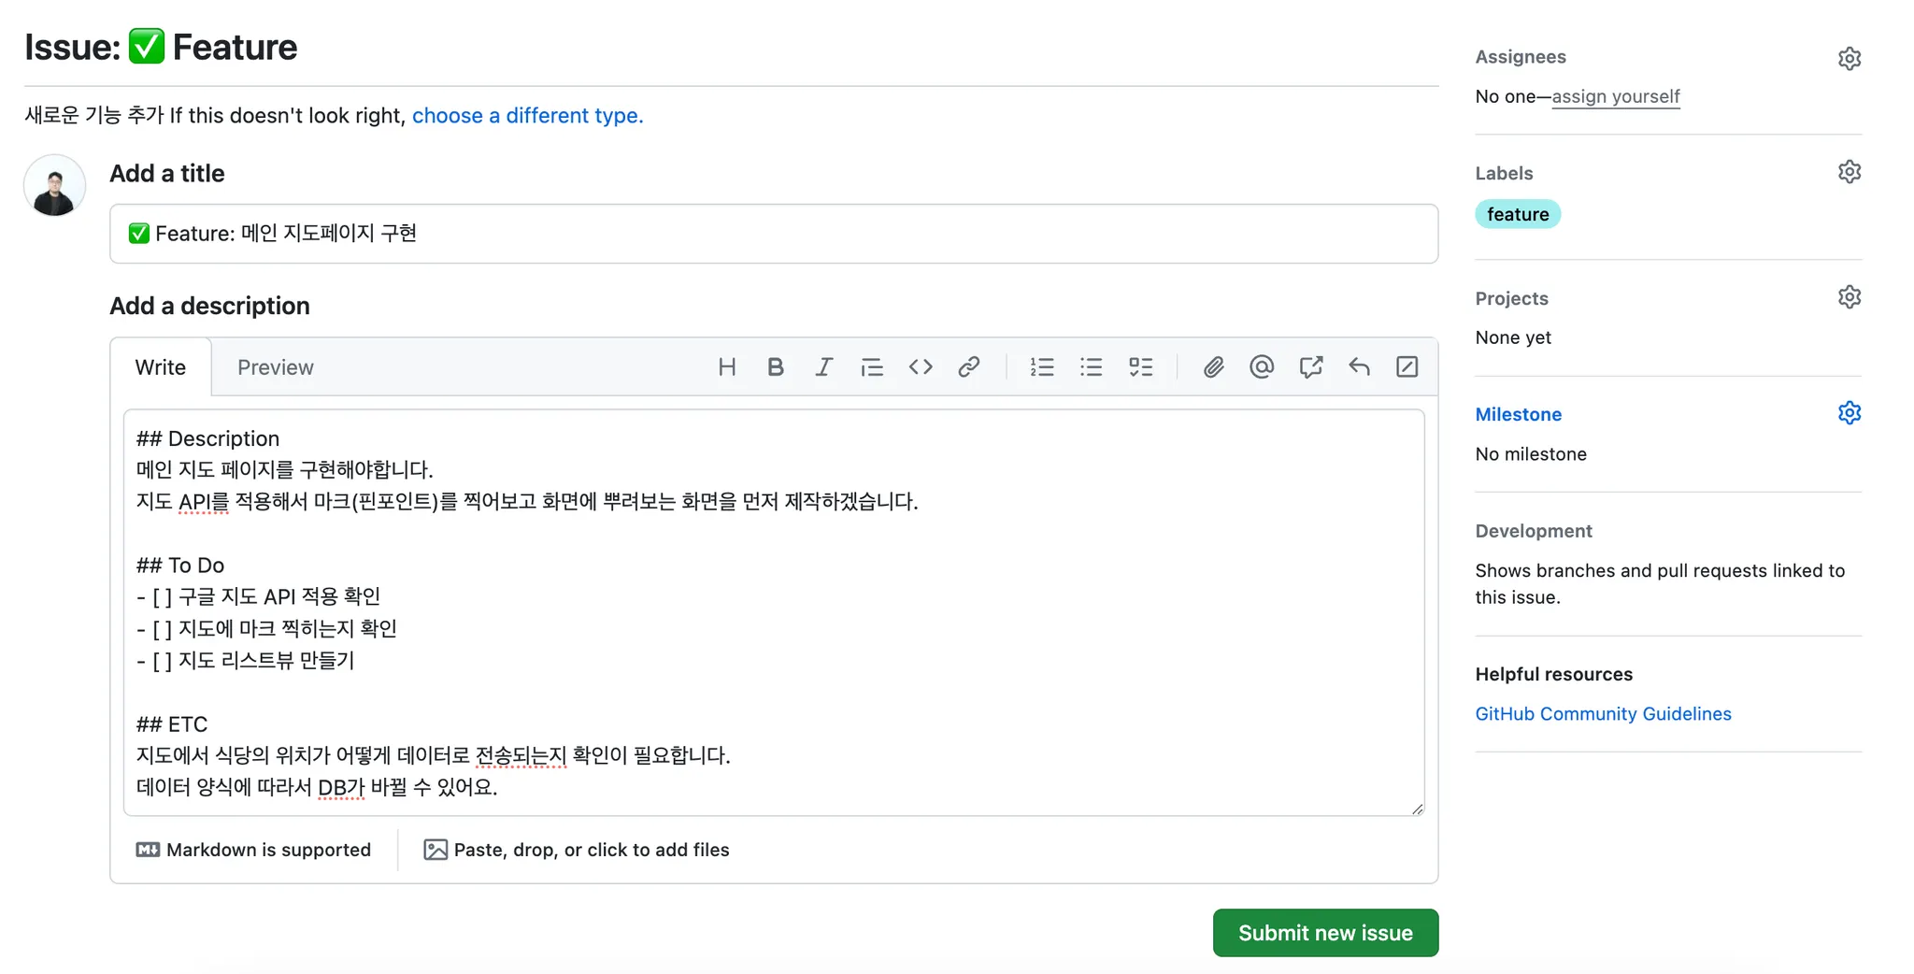Insert a numbered list

[1042, 367]
